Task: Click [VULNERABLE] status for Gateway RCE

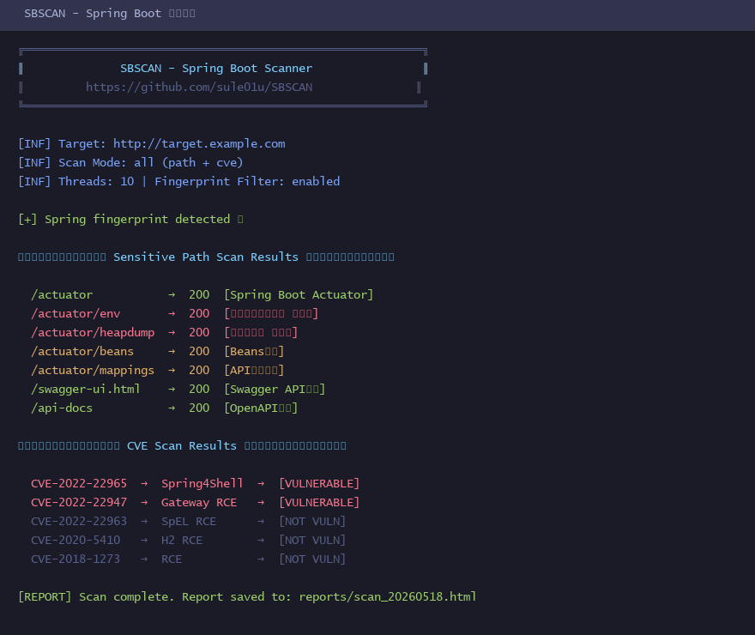Action: click(x=319, y=503)
